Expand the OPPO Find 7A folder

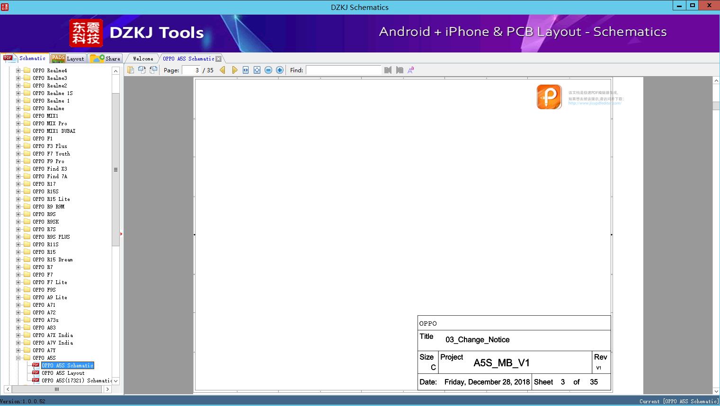coord(18,176)
